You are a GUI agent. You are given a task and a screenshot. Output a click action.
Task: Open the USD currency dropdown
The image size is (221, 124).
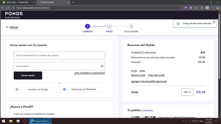point(187,92)
